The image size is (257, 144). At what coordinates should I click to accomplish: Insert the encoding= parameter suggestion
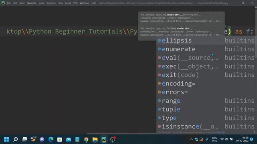(x=206, y=84)
